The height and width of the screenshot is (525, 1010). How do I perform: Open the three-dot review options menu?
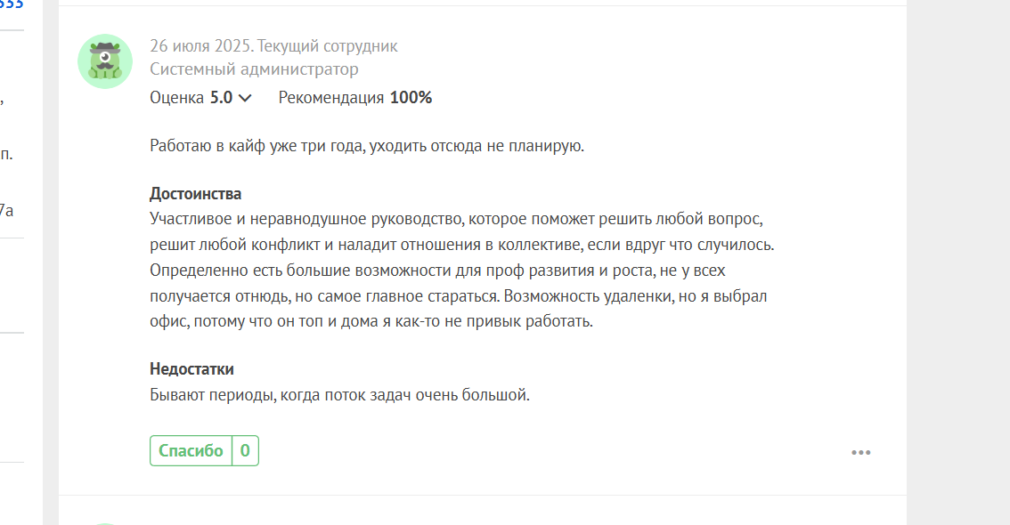860,452
